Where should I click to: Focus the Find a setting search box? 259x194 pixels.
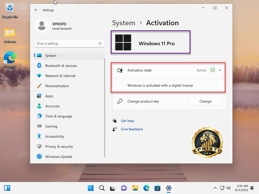coord(69,43)
